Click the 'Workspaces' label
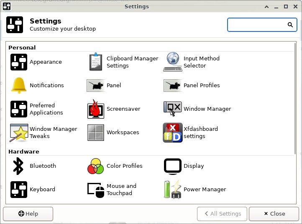This screenshot has width=302, height=224. coord(123,133)
